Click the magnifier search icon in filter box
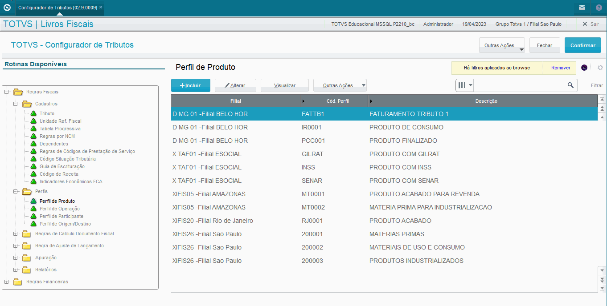This screenshot has height=306, width=607. (570, 85)
